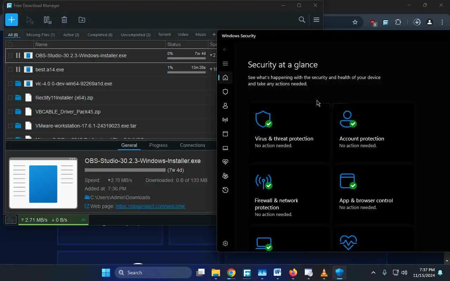Open details thumbnail three-dot menu
This screenshot has height=281, width=450.
click(73, 159)
